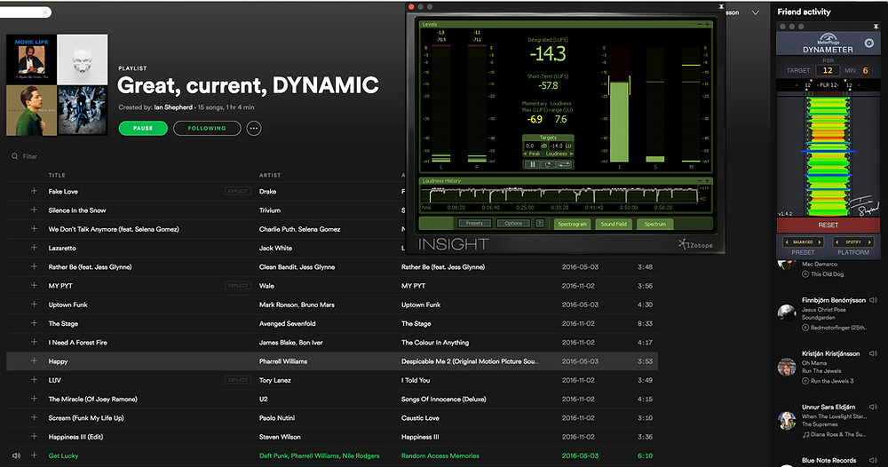
Task: Sort by the ARTIST column header
Action: click(x=270, y=176)
